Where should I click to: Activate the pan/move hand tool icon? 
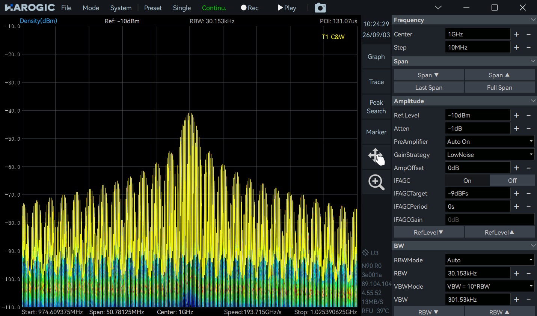click(376, 156)
